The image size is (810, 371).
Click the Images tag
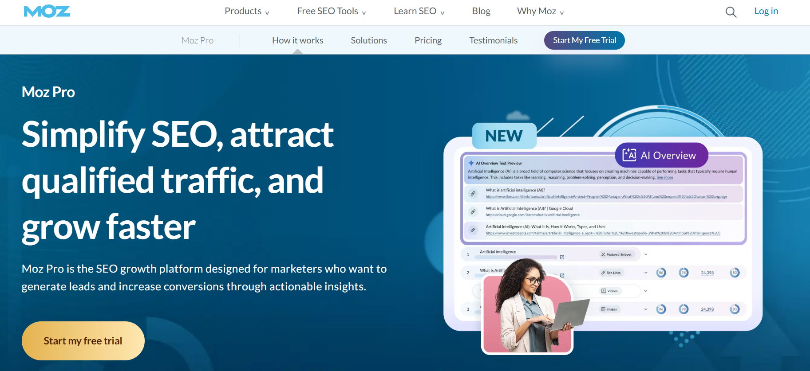tap(609, 309)
